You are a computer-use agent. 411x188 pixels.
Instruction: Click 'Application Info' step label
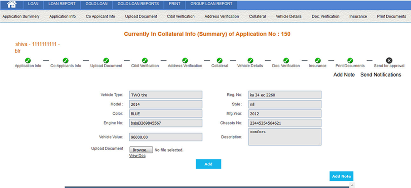28,66
